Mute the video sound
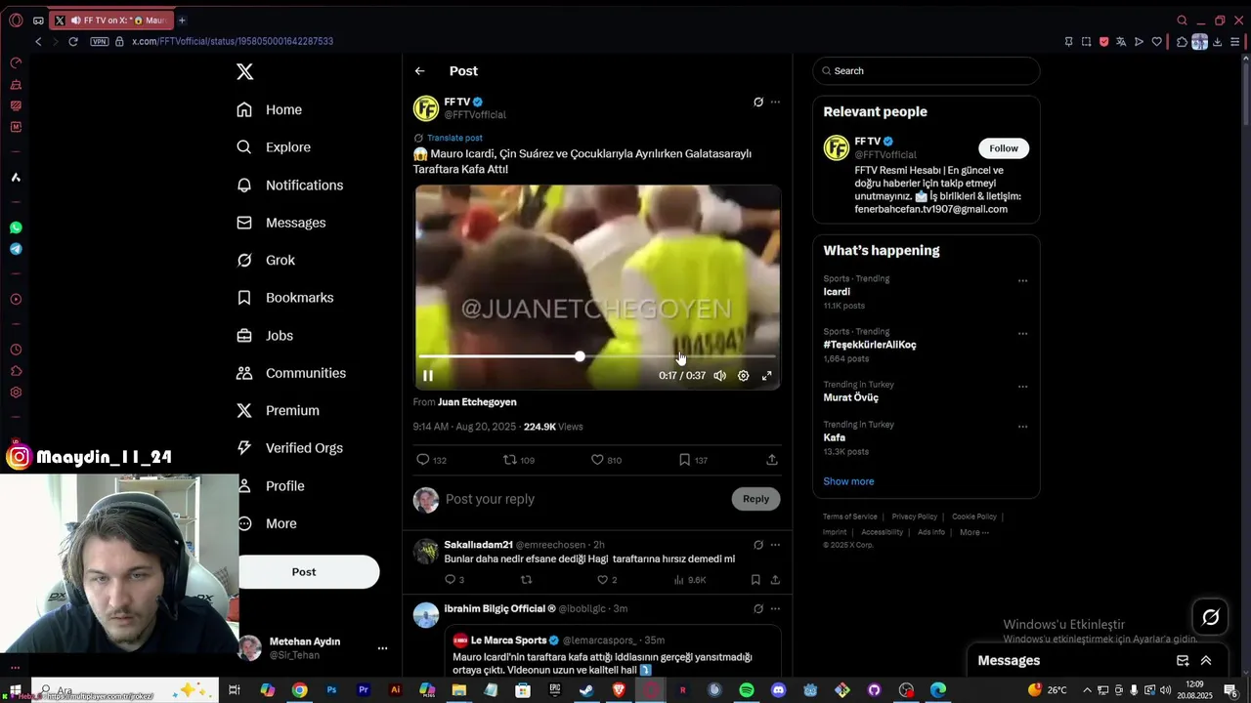This screenshot has height=703, width=1251. tap(719, 376)
